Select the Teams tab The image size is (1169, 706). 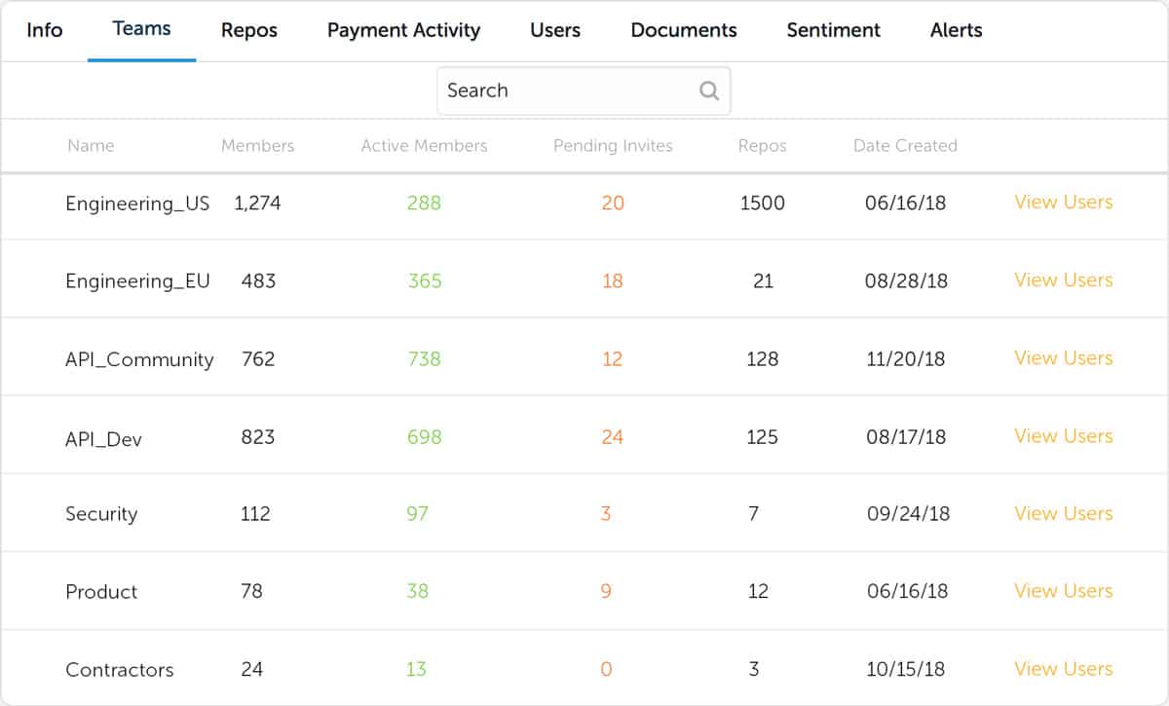coord(142,29)
